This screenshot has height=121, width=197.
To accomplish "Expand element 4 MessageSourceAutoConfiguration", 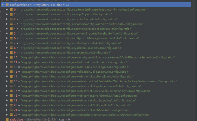I will coord(7,29).
